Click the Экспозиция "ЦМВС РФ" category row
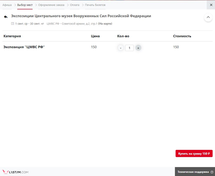Screen dimensions: 215x176 (24, 47)
